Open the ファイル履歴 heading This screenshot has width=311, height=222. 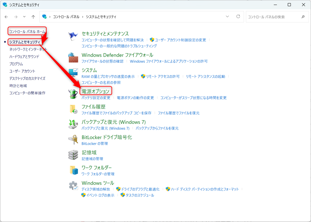(x=93, y=107)
